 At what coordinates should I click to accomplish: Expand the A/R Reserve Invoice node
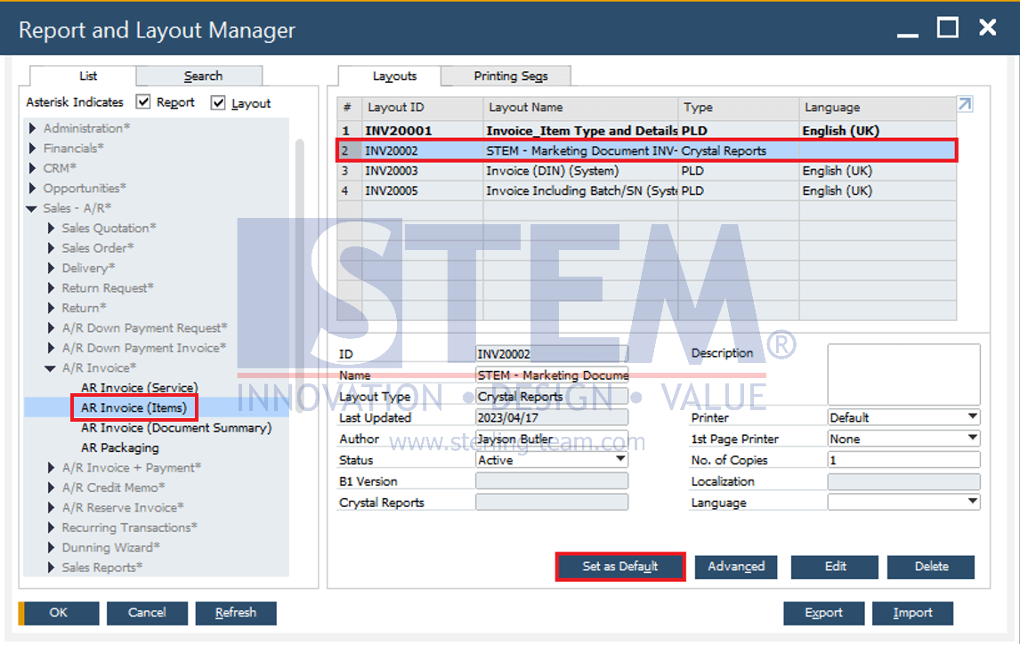click(x=52, y=508)
